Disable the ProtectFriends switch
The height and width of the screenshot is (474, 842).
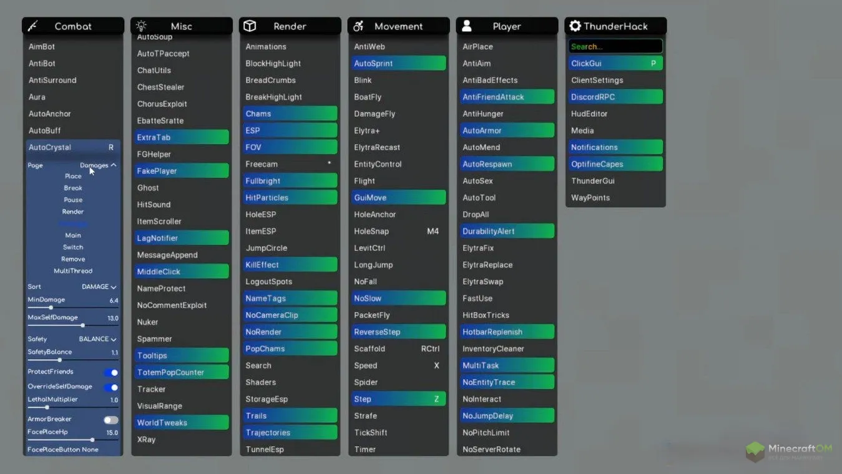pos(110,373)
